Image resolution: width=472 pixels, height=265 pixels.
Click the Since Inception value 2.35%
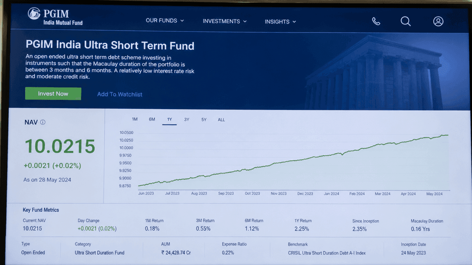(360, 229)
